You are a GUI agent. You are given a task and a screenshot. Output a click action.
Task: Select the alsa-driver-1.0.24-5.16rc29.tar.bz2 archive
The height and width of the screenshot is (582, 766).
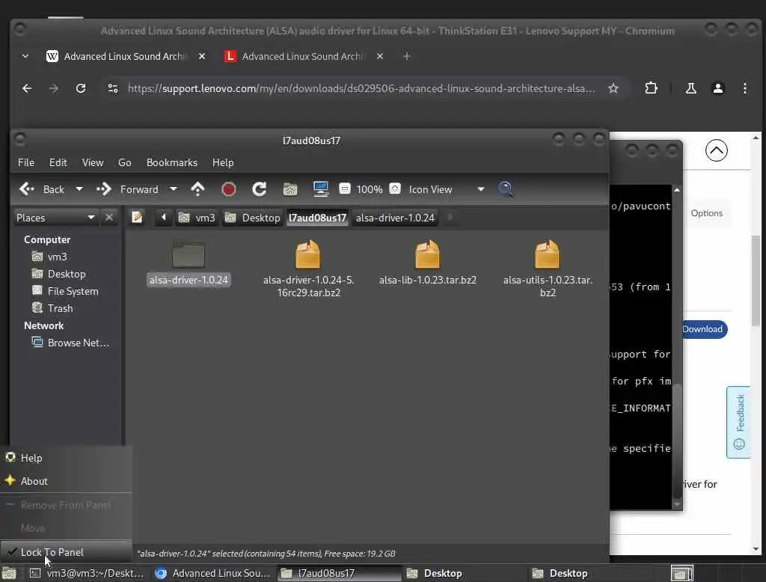point(307,268)
